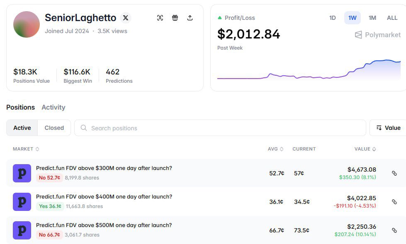Open link icon for $500M FDV position
Image resolution: width=406 pixels, height=244 pixels.
(394, 230)
